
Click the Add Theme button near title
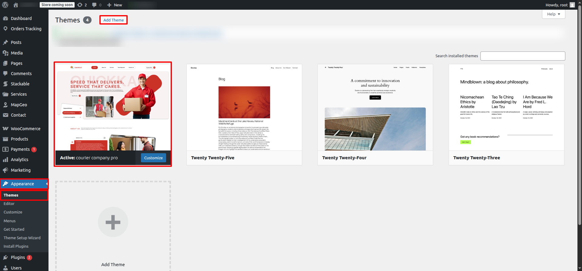click(x=113, y=20)
